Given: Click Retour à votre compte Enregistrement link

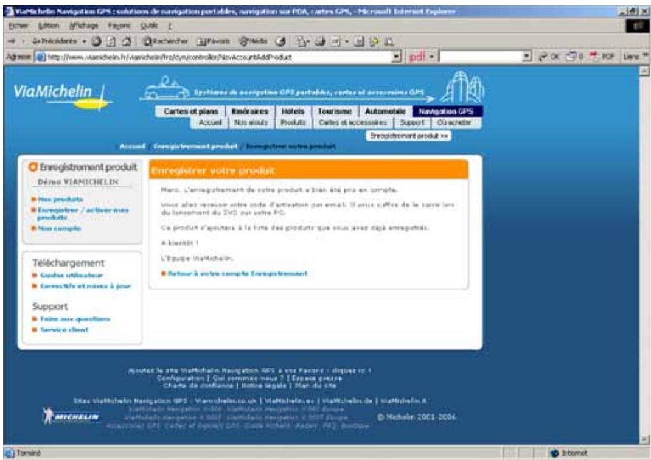Looking at the screenshot, I should tap(237, 274).
